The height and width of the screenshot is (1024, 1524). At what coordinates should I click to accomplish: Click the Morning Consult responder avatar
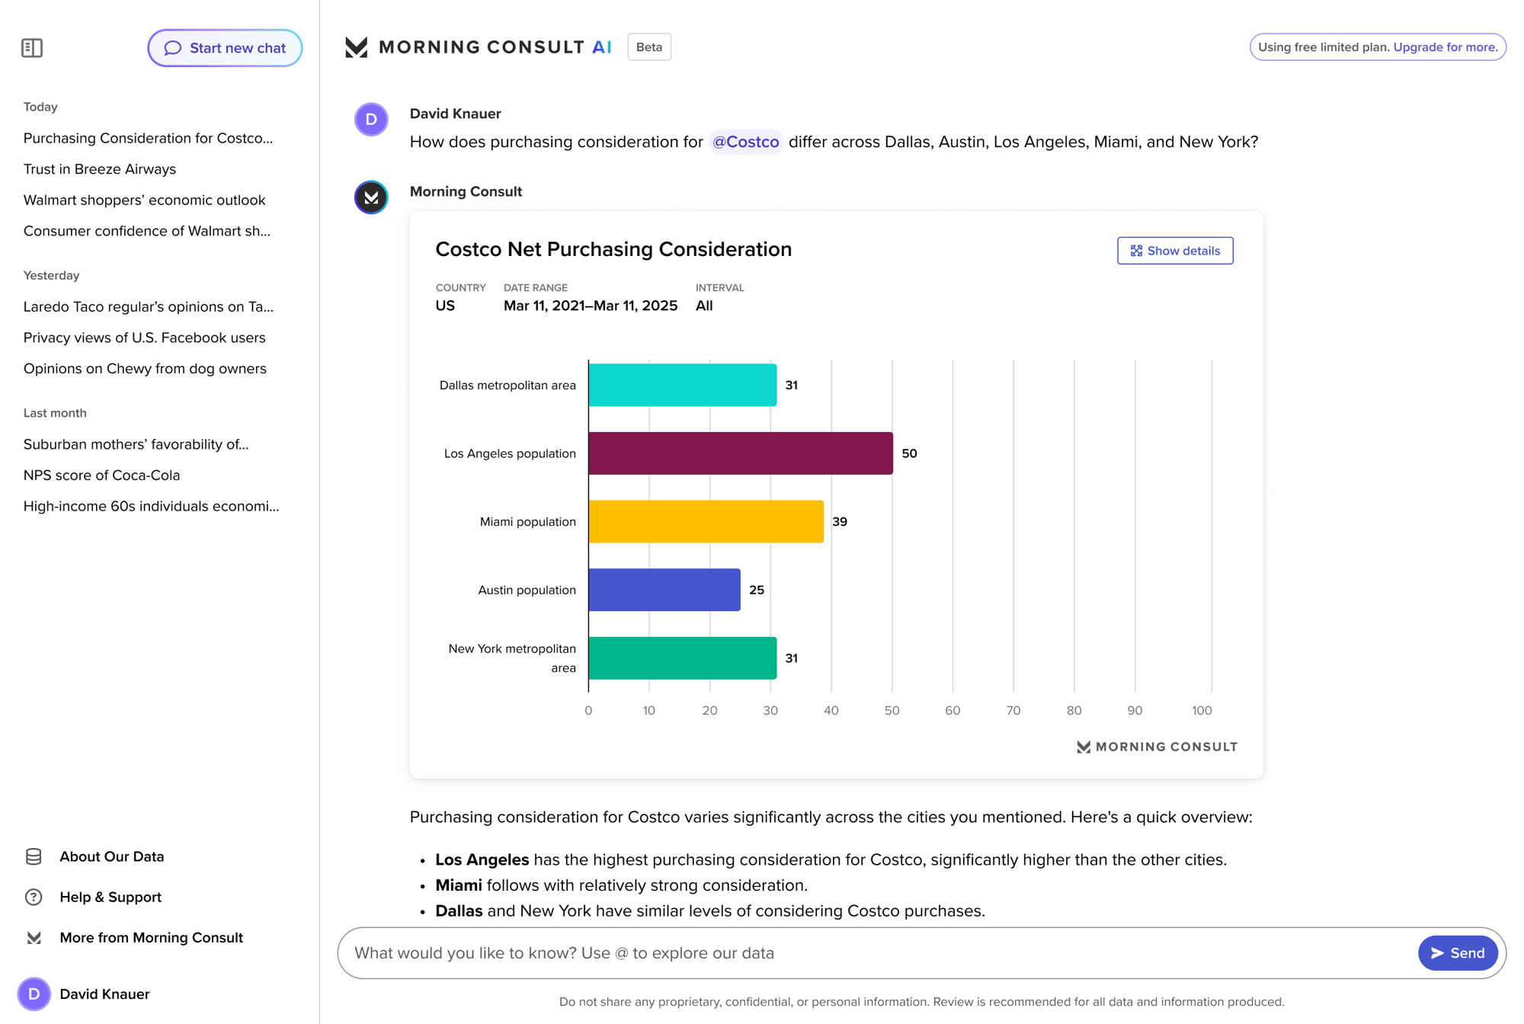[371, 197]
